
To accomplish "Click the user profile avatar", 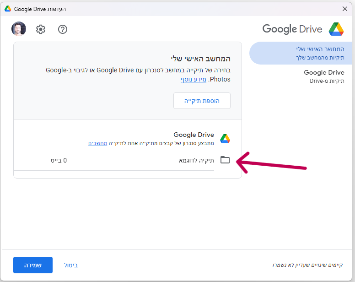I will point(19,29).
